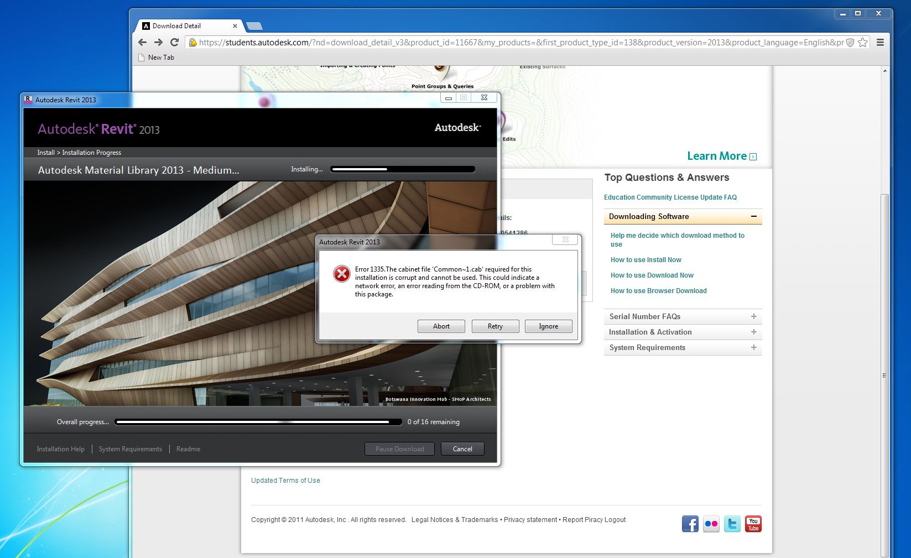Viewport: 911px width, 558px height.
Task: Open the Updated Terms of Use link
Action: coord(285,481)
